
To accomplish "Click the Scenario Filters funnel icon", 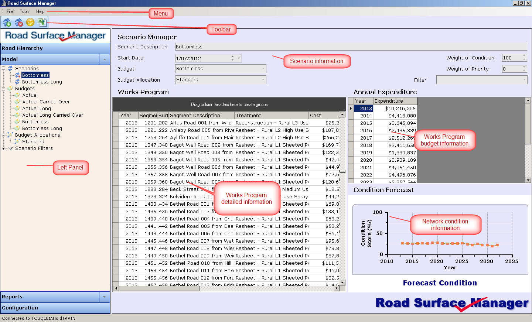I will (x=10, y=148).
